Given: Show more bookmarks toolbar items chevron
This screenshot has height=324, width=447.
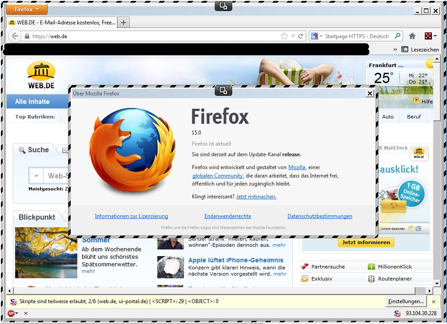Looking at the screenshot, I should click(395, 50).
